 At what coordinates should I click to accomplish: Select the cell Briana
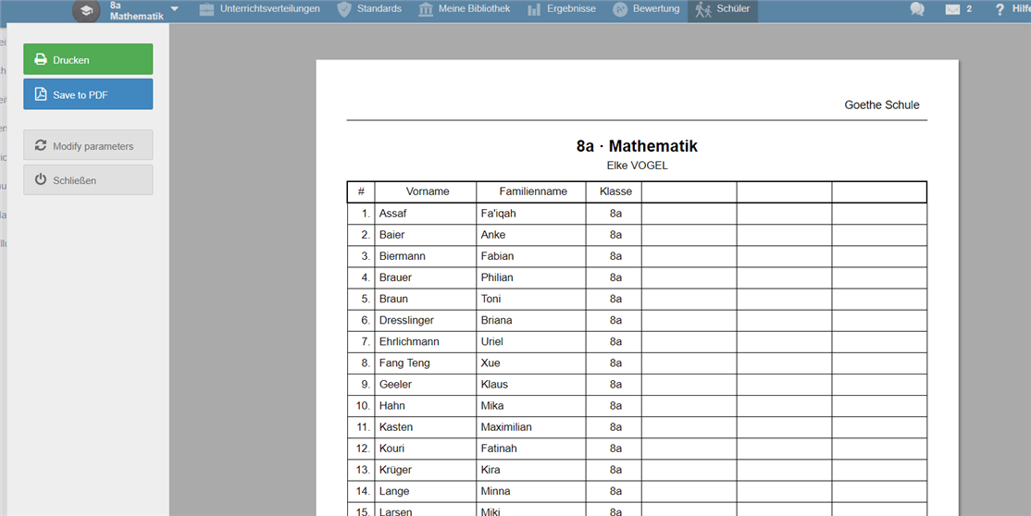(x=531, y=320)
